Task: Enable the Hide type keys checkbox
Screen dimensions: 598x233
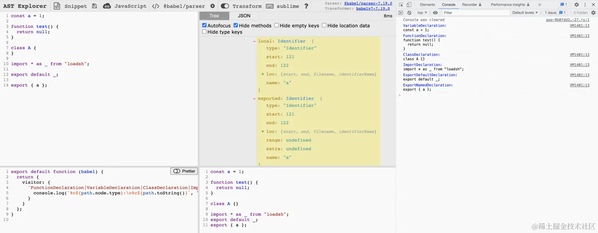Action: [x=205, y=32]
